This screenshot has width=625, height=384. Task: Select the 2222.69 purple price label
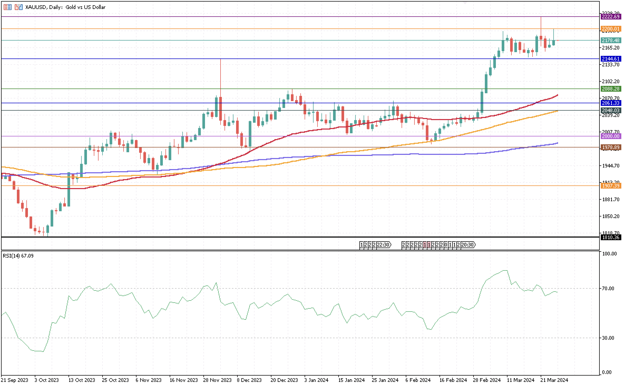click(611, 17)
